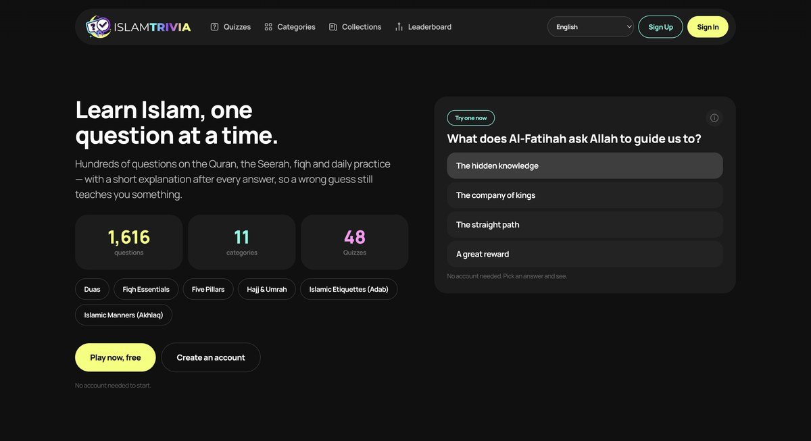Click the 48 Quizzes stat card
Viewport: 811px width, 441px height.
[355, 242]
